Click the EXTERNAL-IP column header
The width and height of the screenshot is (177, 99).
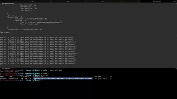coord(38,77)
